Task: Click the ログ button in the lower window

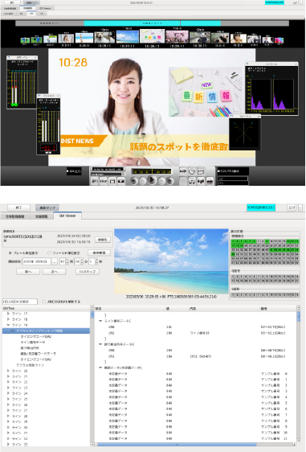Action: point(292,208)
